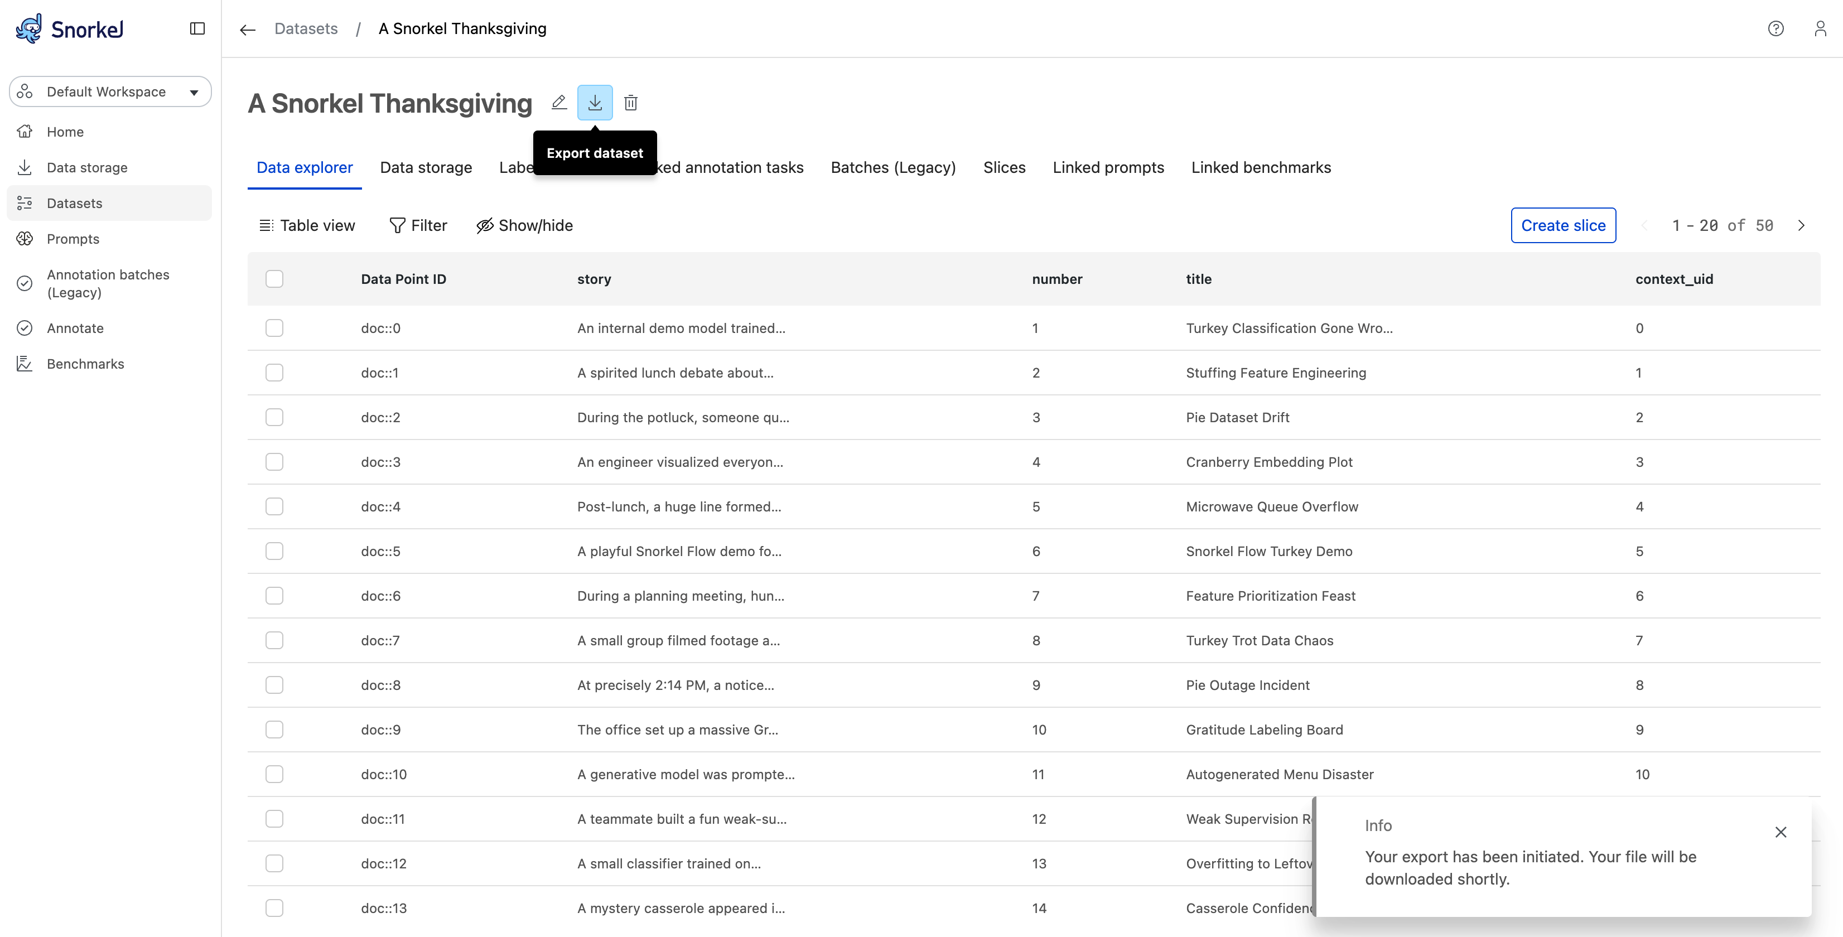Viewport: 1843px width, 937px height.
Task: Open the Linked benchmarks tab
Action: pos(1261,167)
